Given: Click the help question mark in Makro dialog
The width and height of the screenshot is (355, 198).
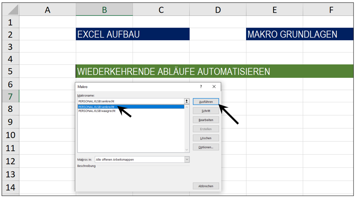Looking at the screenshot, I should 201,86.
